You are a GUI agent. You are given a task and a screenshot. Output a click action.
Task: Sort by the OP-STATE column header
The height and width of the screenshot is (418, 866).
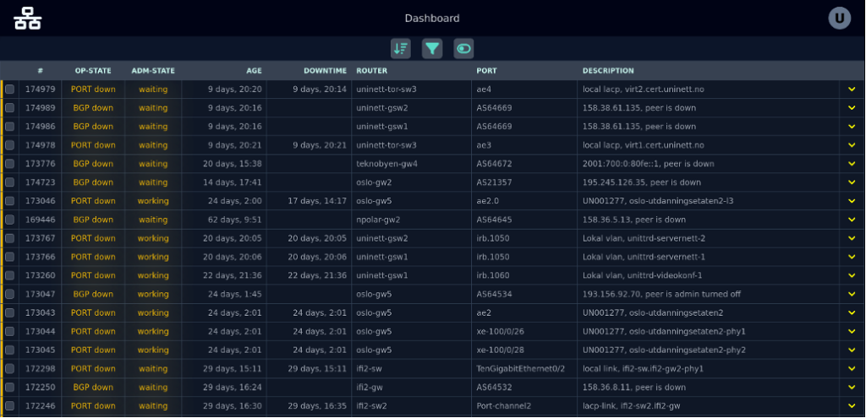click(93, 71)
